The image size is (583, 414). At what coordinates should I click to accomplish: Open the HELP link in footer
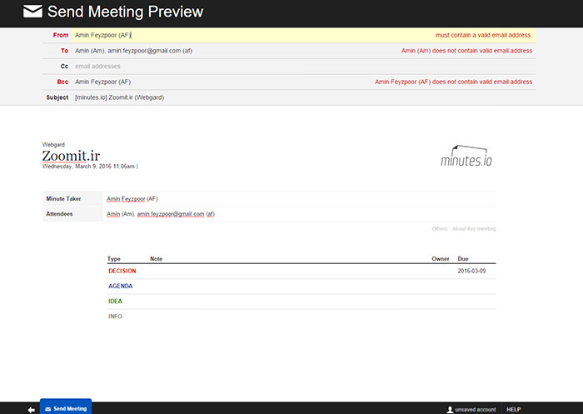pos(514,410)
